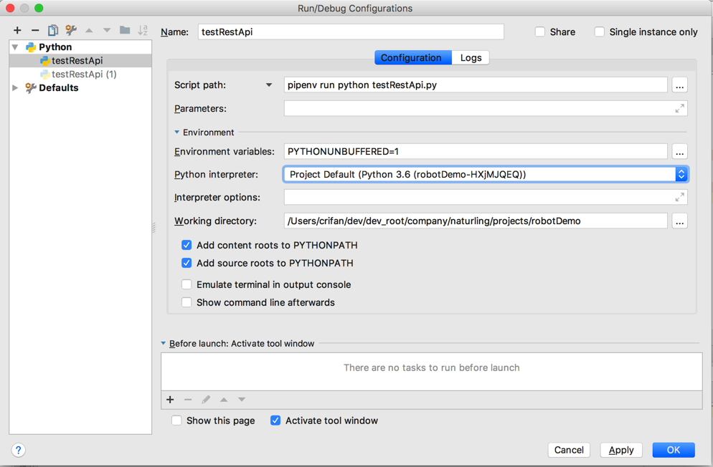Open the Python interpreter dropdown
Image resolution: width=713 pixels, height=467 pixels.
(681, 175)
